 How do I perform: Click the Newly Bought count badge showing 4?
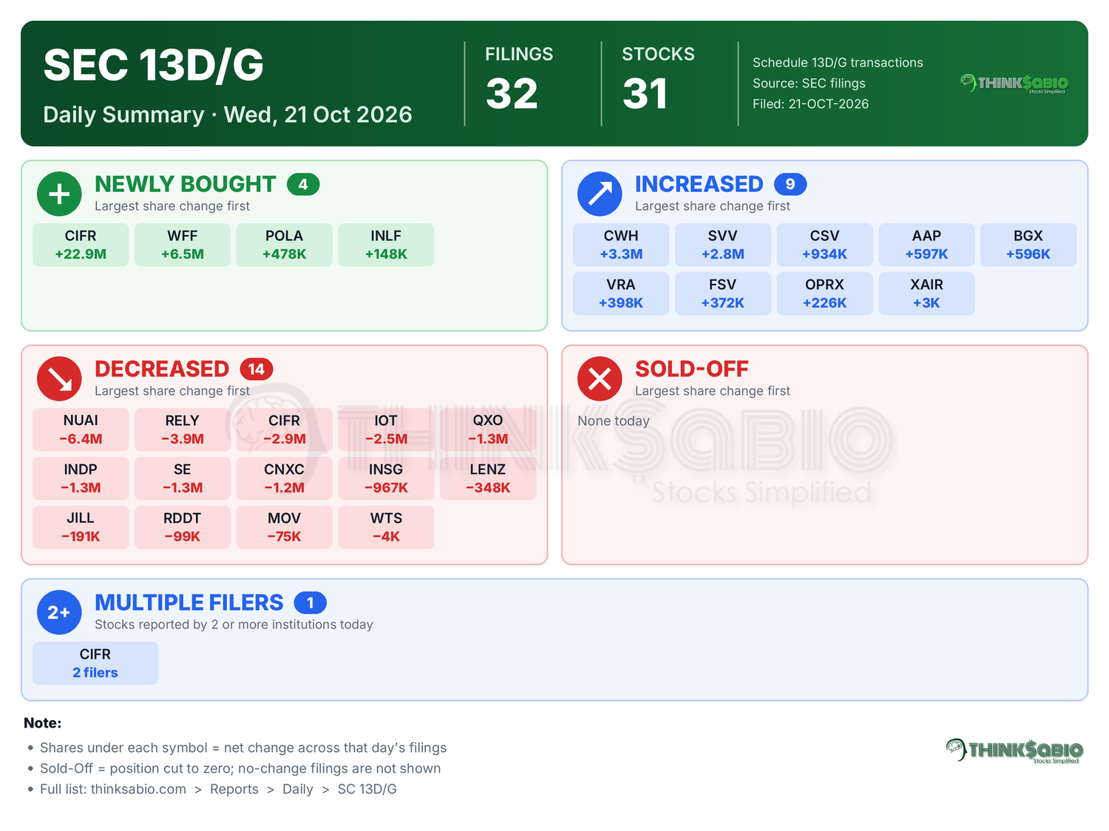click(x=303, y=184)
